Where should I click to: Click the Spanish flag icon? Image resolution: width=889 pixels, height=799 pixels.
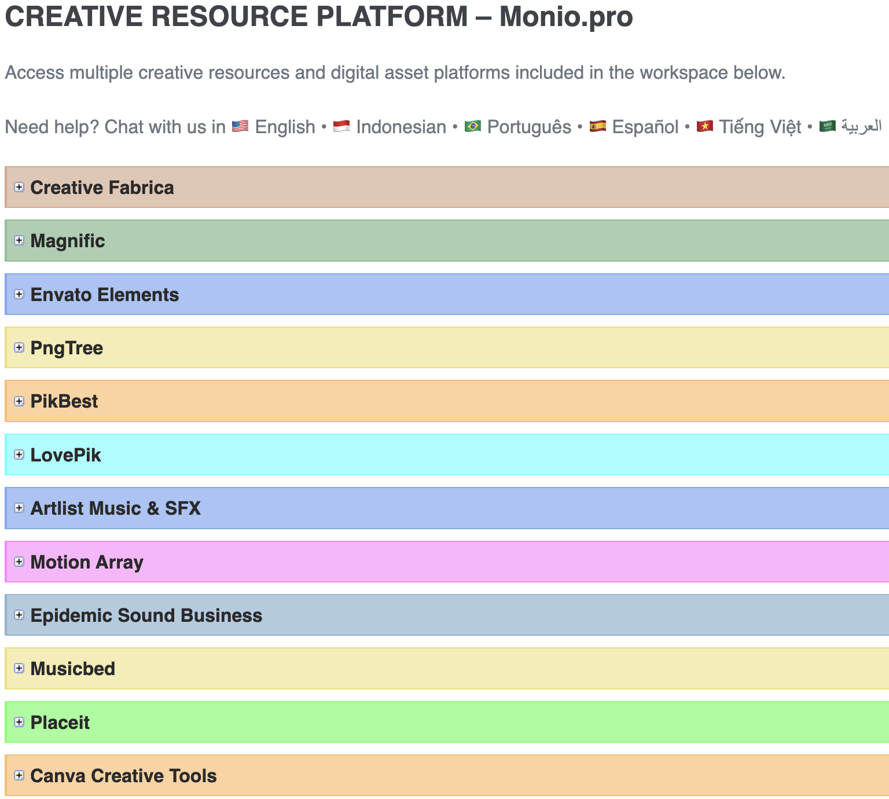(598, 126)
